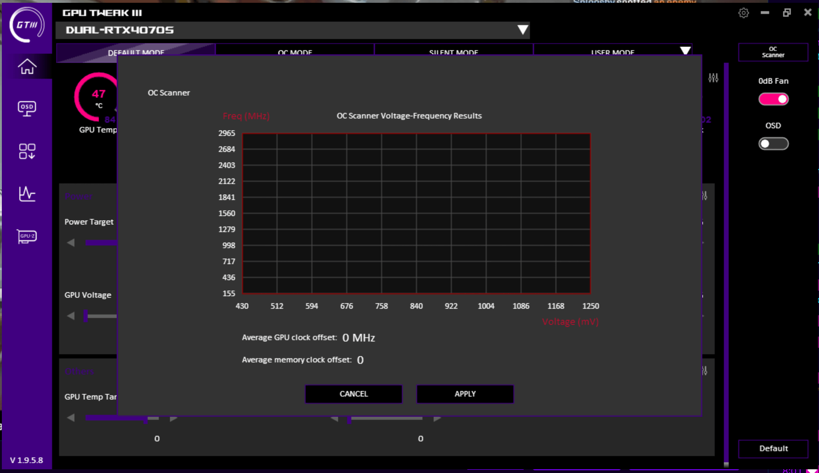
Task: Click the 'Average GPU clock offset:' label
Action: (x=289, y=337)
